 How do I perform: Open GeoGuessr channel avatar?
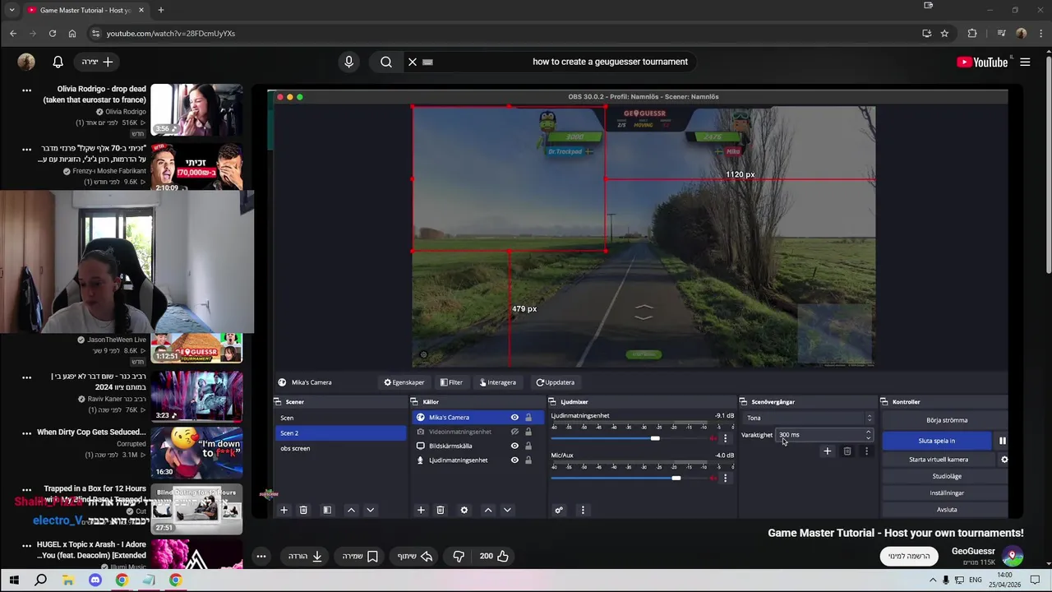[x=1013, y=556]
